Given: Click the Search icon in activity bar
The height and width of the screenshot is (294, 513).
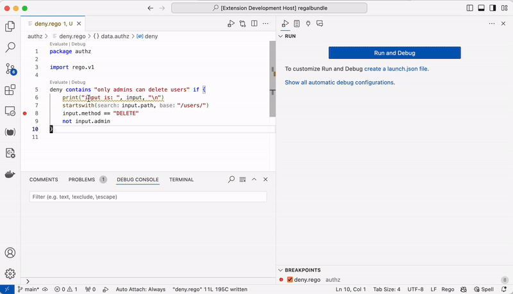Looking at the screenshot, I should [10, 47].
